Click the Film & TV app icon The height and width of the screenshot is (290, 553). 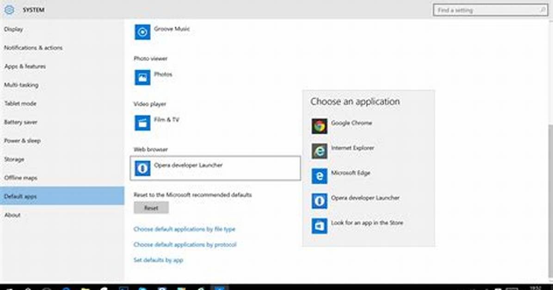click(142, 123)
